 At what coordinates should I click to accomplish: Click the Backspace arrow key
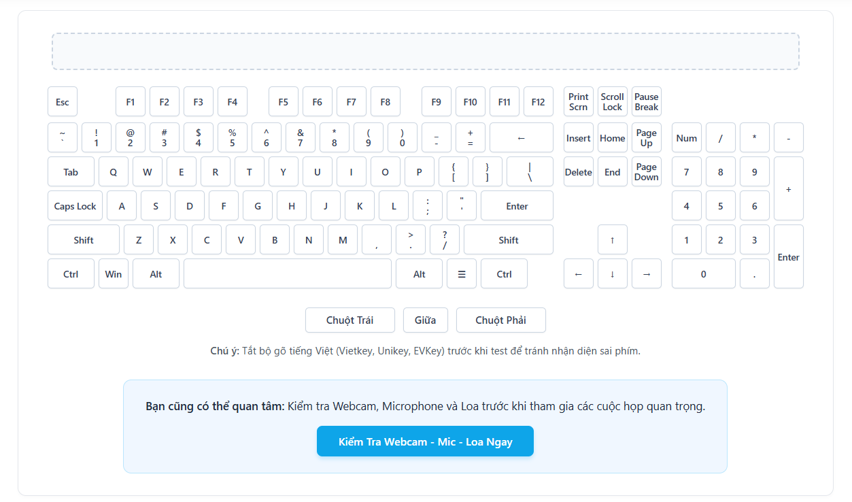(522, 137)
